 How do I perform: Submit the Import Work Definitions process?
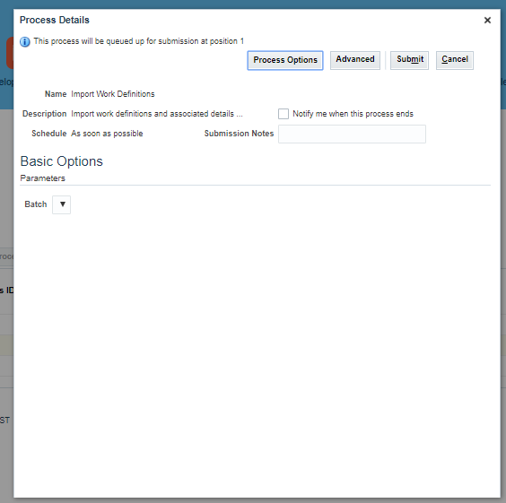pyautogui.click(x=409, y=60)
